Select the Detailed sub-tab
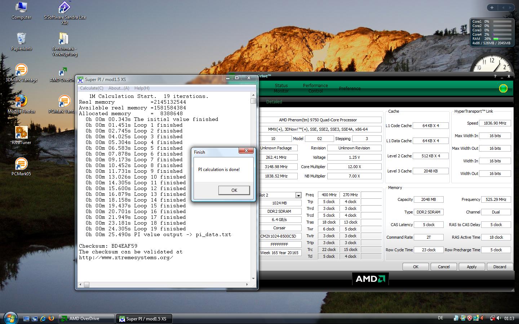 tap(274, 102)
